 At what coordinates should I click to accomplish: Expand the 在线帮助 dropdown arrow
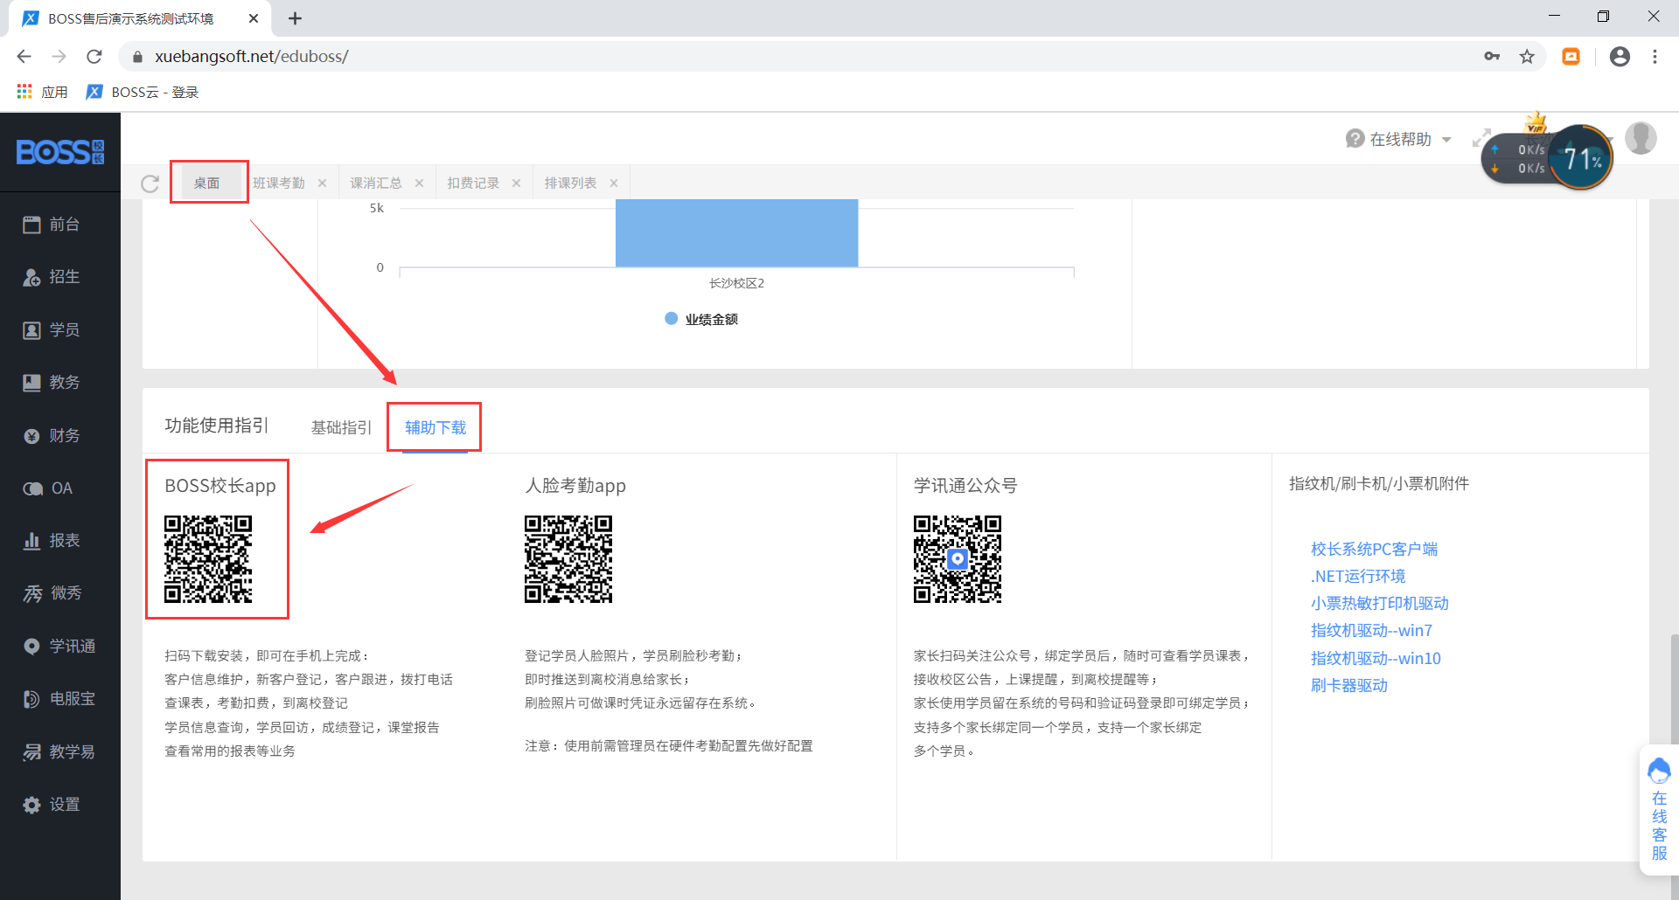[1446, 140]
